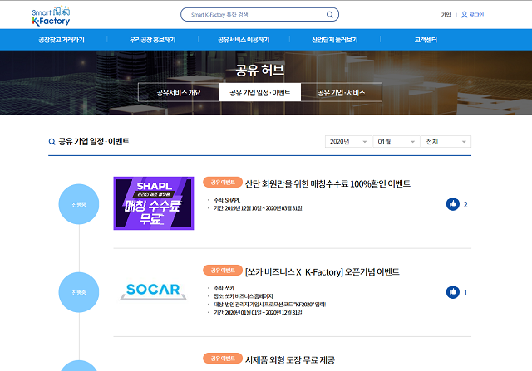Viewport: 532px width, 371px height.
Task: Like the SOCAR event with thumbs-up
Action: point(453,292)
